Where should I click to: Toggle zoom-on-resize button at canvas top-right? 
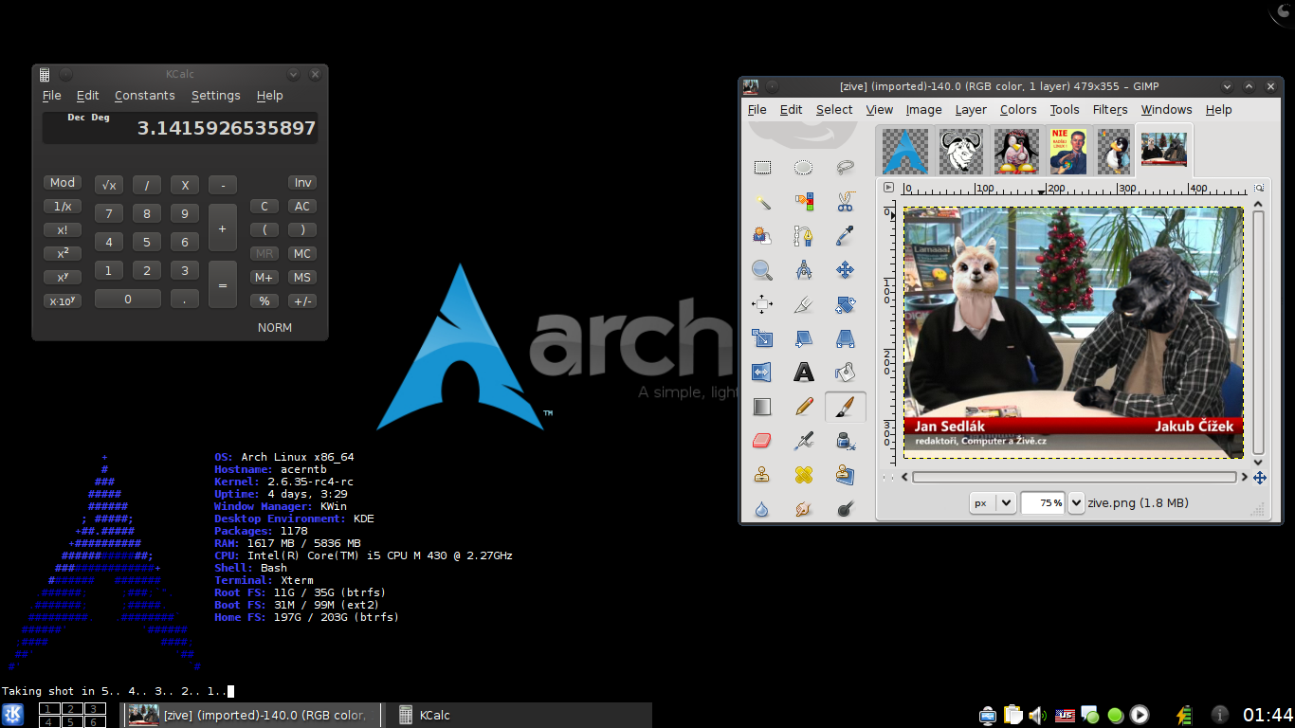point(1259,188)
